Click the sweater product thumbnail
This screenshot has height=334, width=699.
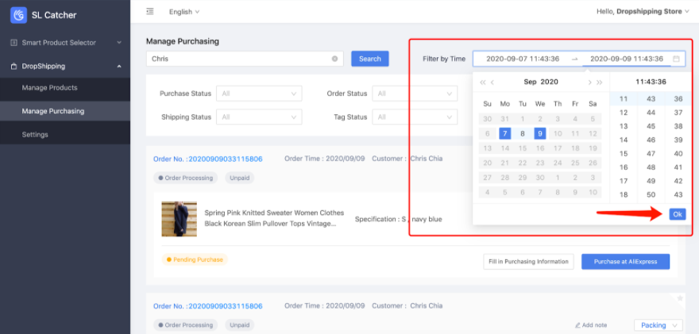pos(180,219)
